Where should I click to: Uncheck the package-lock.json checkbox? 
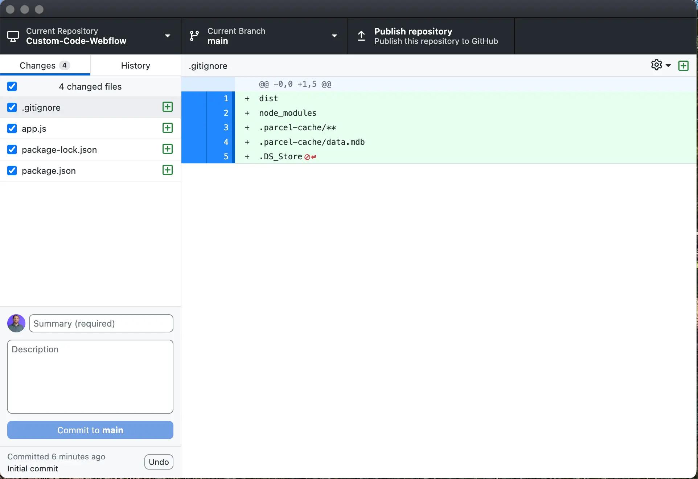click(12, 150)
